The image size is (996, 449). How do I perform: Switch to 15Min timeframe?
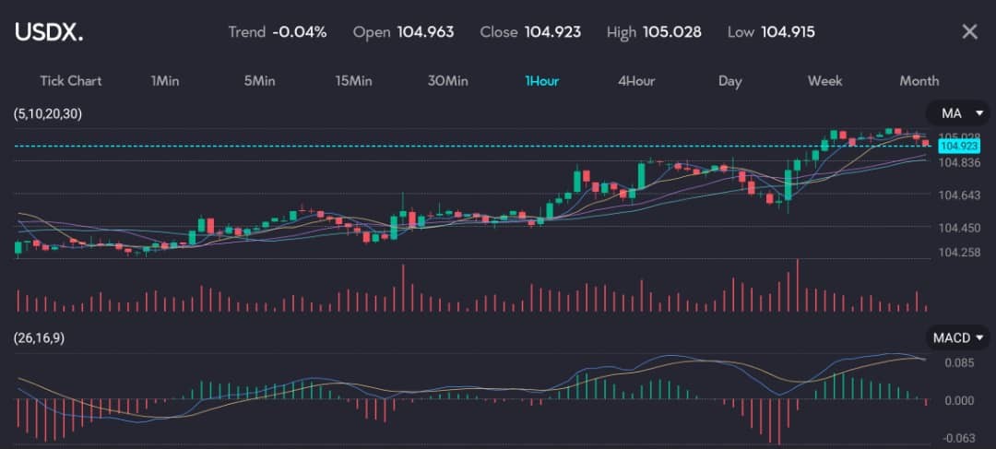coord(354,81)
